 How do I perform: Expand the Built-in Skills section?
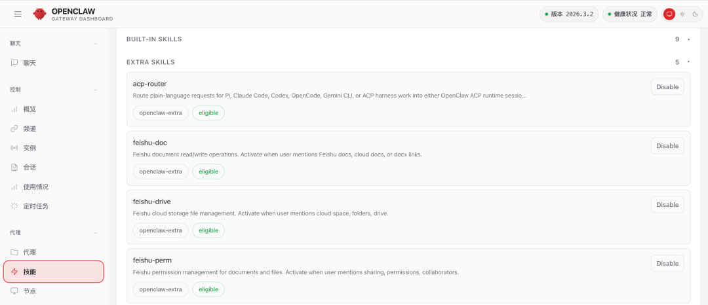(688, 39)
